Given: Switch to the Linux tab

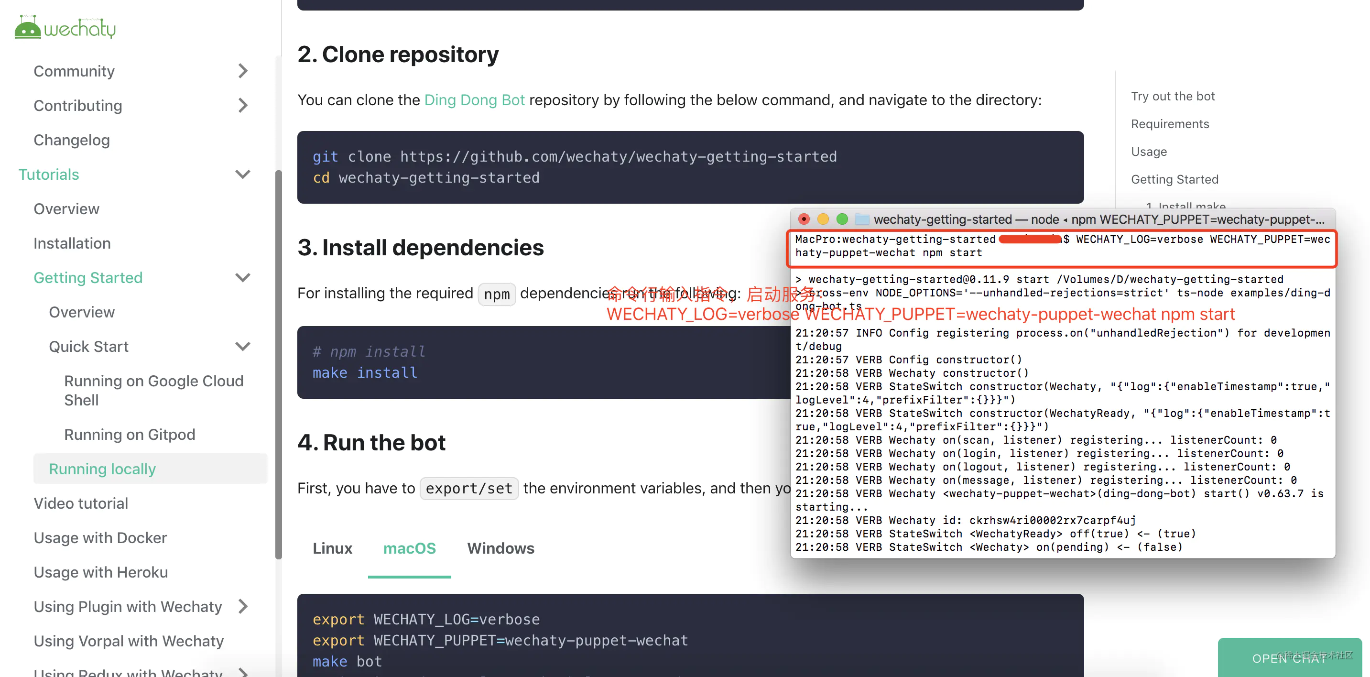Looking at the screenshot, I should tap(332, 548).
